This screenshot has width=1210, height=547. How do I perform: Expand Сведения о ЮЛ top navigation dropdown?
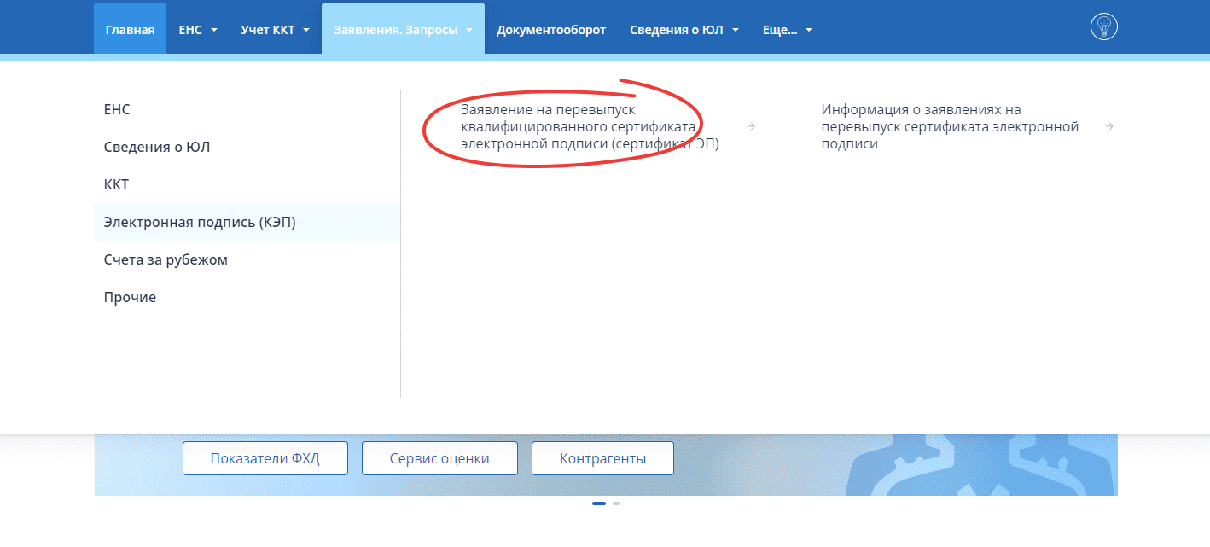click(x=684, y=30)
